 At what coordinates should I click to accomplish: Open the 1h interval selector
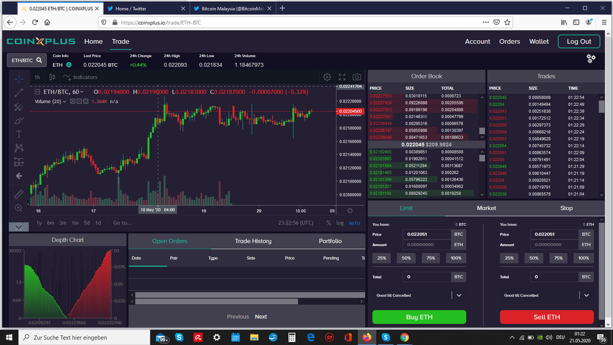coord(37,77)
